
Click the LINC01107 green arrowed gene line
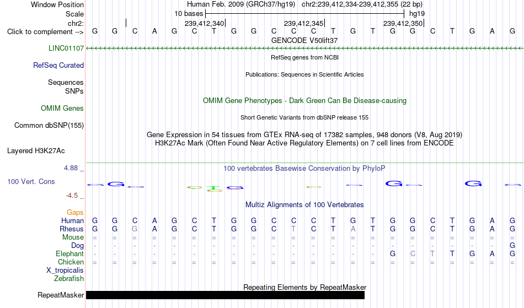(304, 48)
